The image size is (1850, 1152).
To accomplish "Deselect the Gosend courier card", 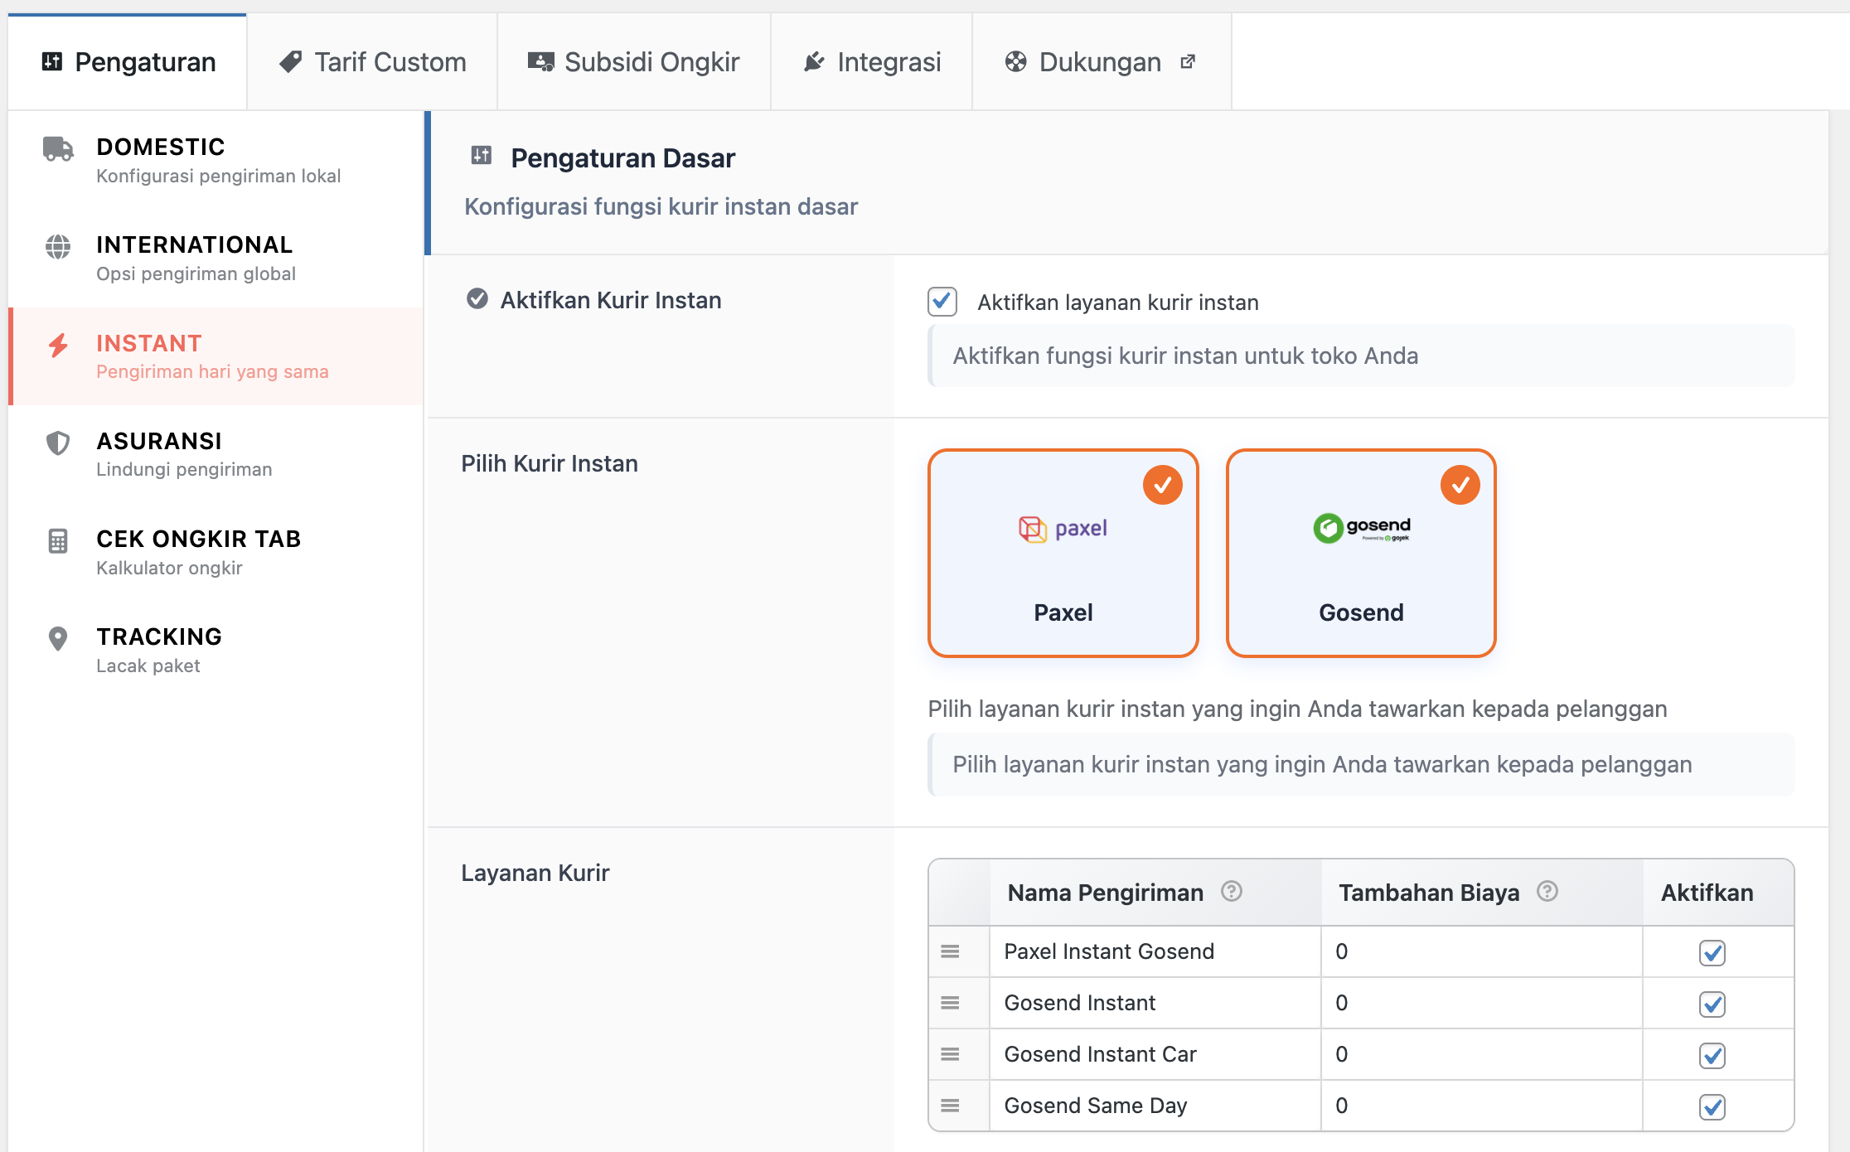I will pos(1360,553).
